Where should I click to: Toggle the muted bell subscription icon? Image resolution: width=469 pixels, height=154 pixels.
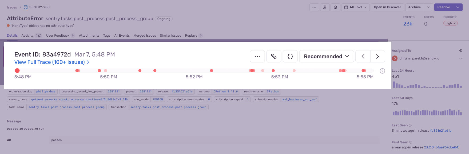[x=335, y=7]
